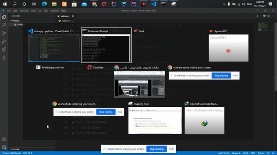Open editor More Actions ellipsis

click(x=273, y=16)
